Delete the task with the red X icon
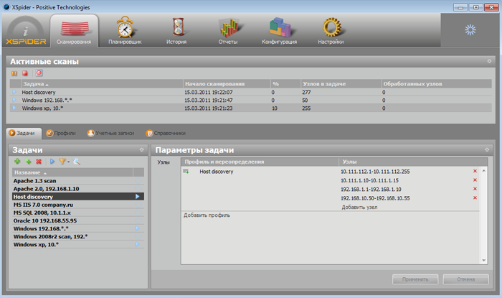This screenshot has width=502, height=298. coord(38,162)
